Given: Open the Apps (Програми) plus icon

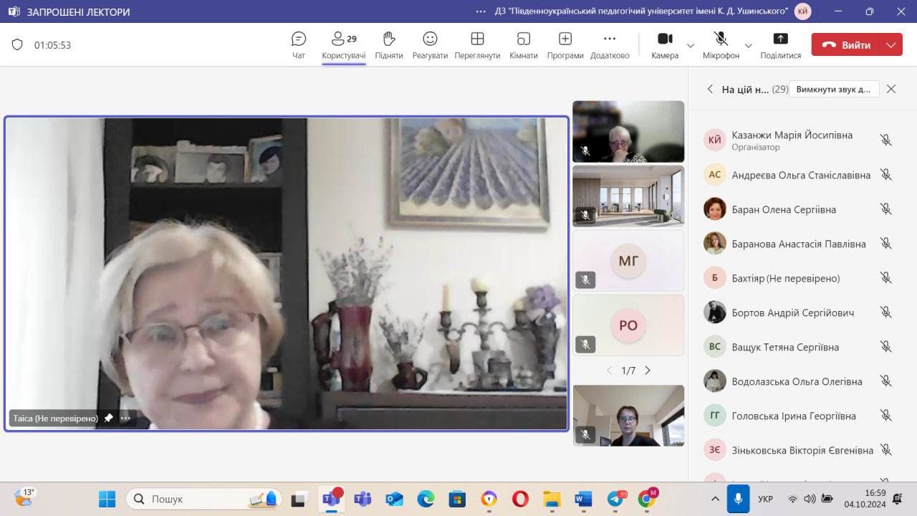Looking at the screenshot, I should [x=565, y=39].
